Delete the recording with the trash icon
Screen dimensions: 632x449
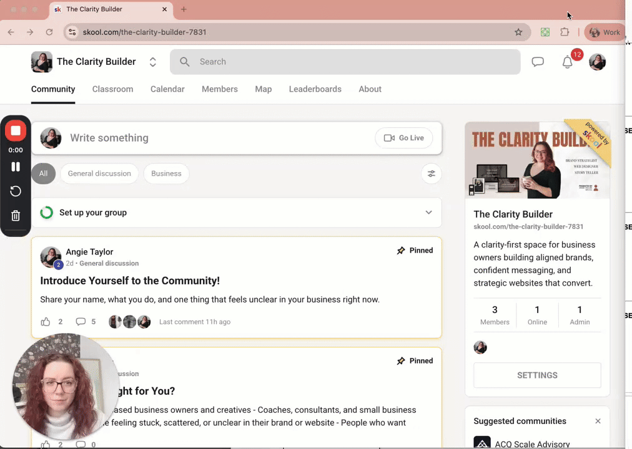[x=16, y=216]
